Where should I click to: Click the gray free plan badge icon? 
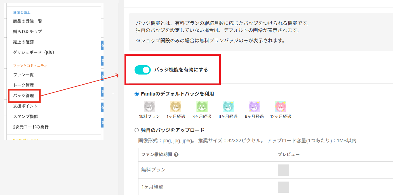click(x=149, y=106)
